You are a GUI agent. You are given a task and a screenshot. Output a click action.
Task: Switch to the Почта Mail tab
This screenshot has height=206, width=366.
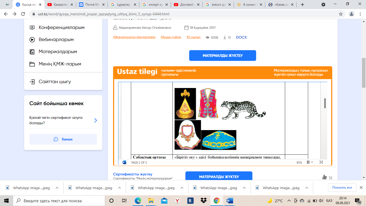coord(92,5)
